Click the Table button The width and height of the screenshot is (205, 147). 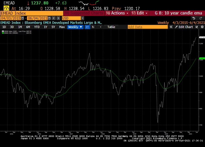click(x=111, y=27)
